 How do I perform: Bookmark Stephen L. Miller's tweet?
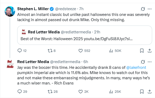point(142,51)
